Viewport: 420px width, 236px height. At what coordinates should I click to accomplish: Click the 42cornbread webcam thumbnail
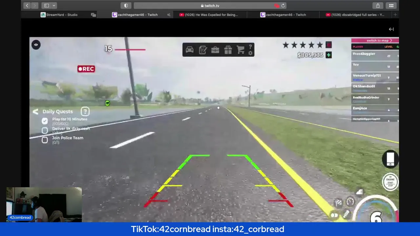pos(44,205)
